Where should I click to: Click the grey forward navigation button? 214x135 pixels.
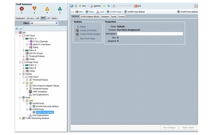tap(76, 6)
